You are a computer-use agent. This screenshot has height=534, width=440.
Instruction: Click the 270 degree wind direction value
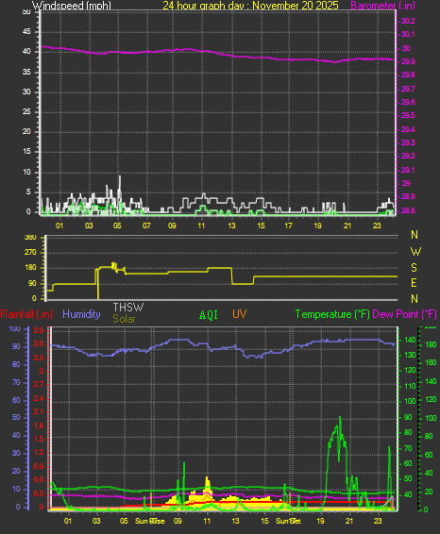pos(30,252)
